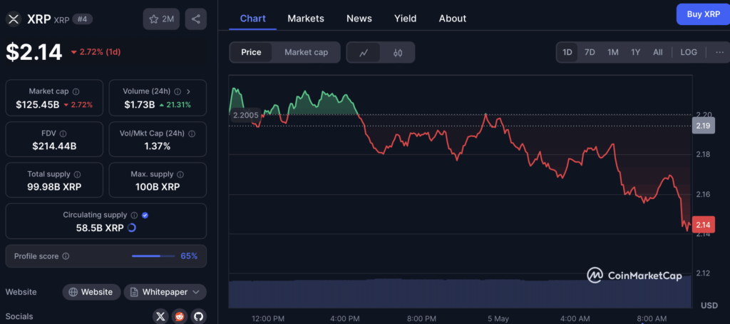This screenshot has width=730, height=324.
Task: Open the News tab
Action: click(359, 19)
